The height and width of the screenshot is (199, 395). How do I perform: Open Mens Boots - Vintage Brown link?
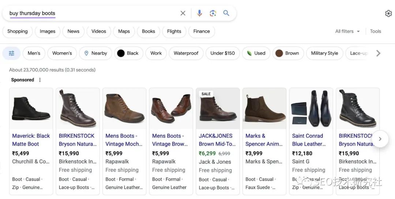pyautogui.click(x=170, y=140)
